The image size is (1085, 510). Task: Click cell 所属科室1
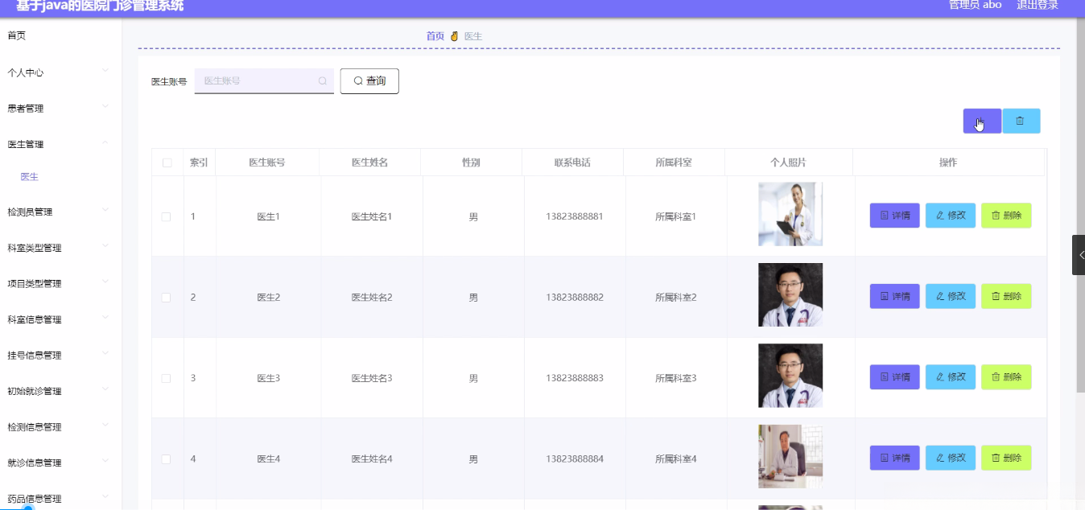point(676,217)
